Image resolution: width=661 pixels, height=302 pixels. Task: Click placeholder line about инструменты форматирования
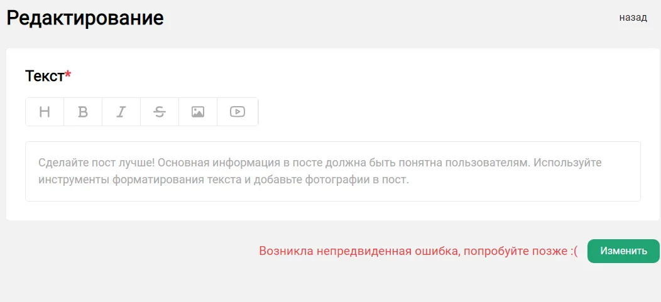click(x=223, y=180)
